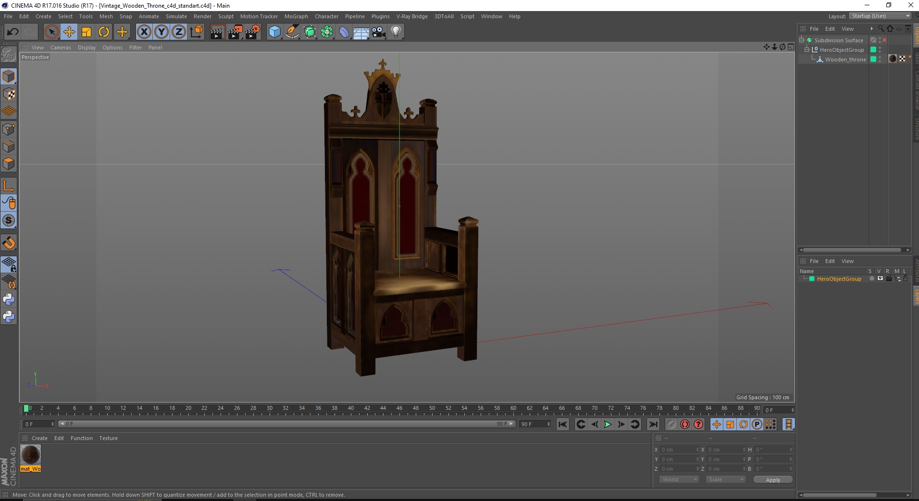Click frame 30 on the timeline

pyautogui.click(x=270, y=409)
